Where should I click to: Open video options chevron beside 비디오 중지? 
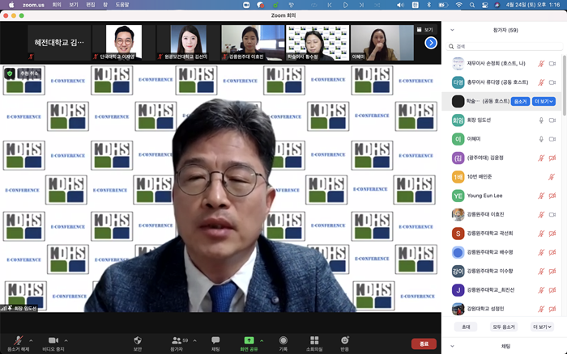(x=66, y=340)
